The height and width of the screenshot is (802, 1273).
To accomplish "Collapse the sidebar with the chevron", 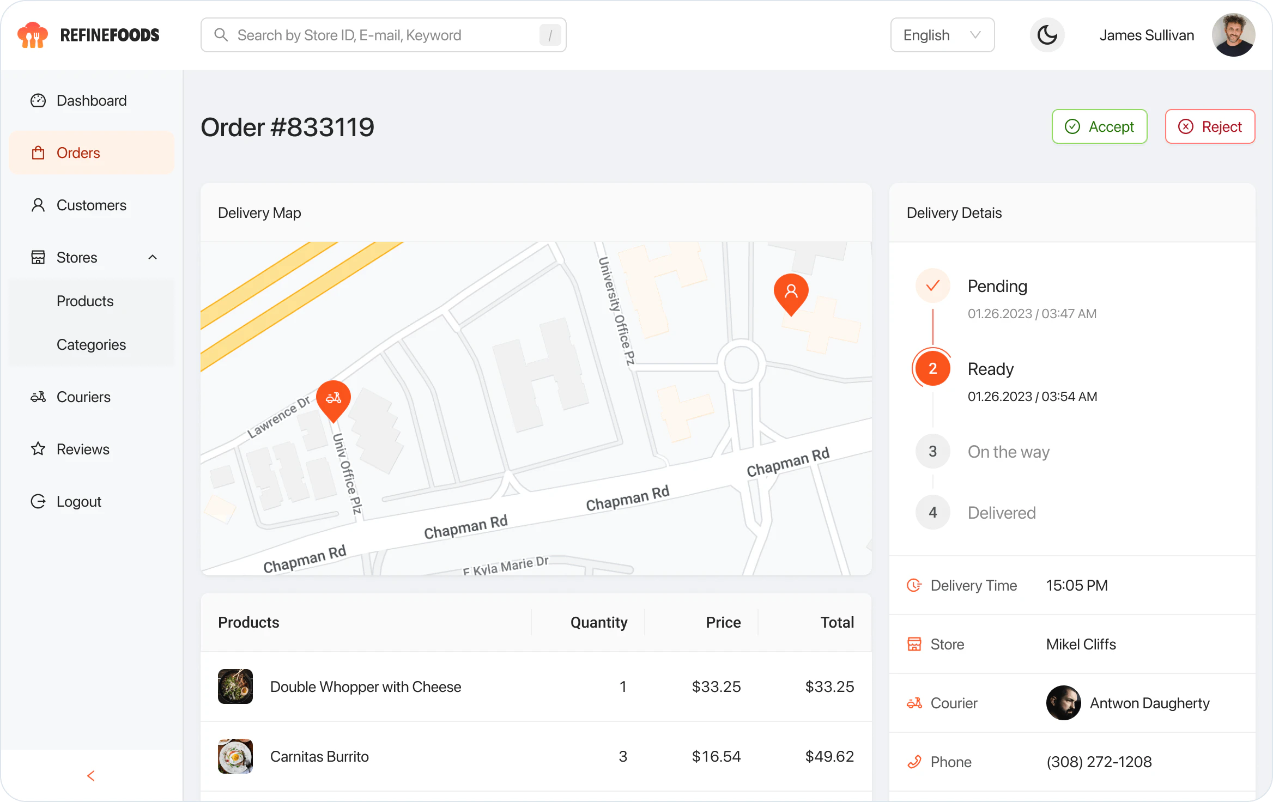I will [91, 776].
